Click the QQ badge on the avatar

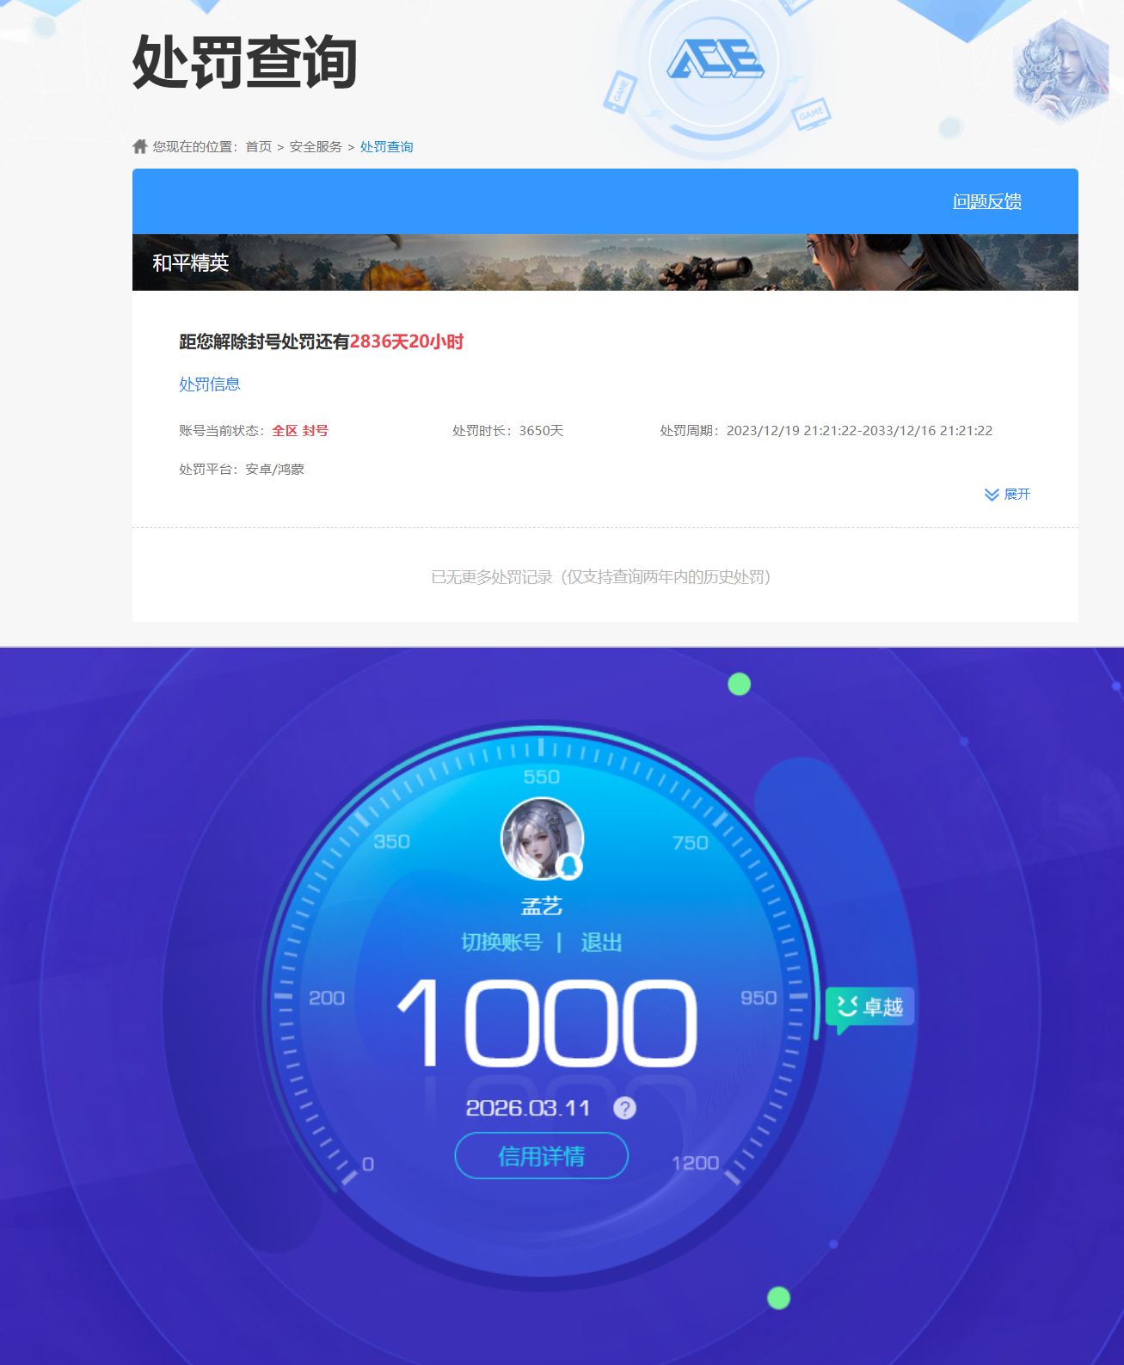click(x=568, y=866)
